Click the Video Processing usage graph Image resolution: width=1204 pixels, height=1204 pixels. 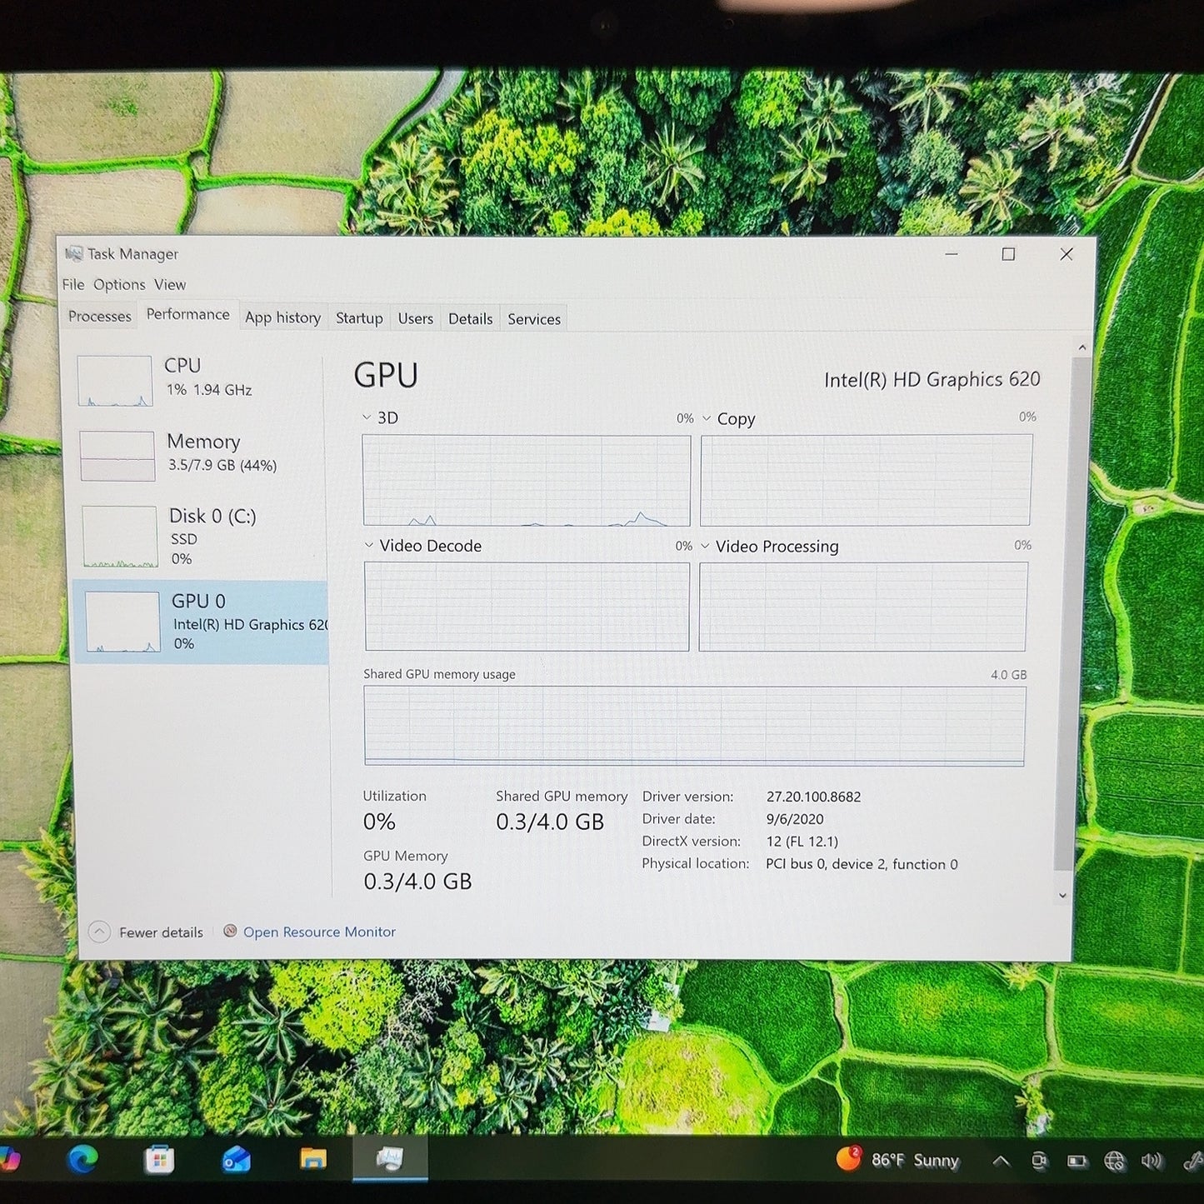tap(863, 606)
